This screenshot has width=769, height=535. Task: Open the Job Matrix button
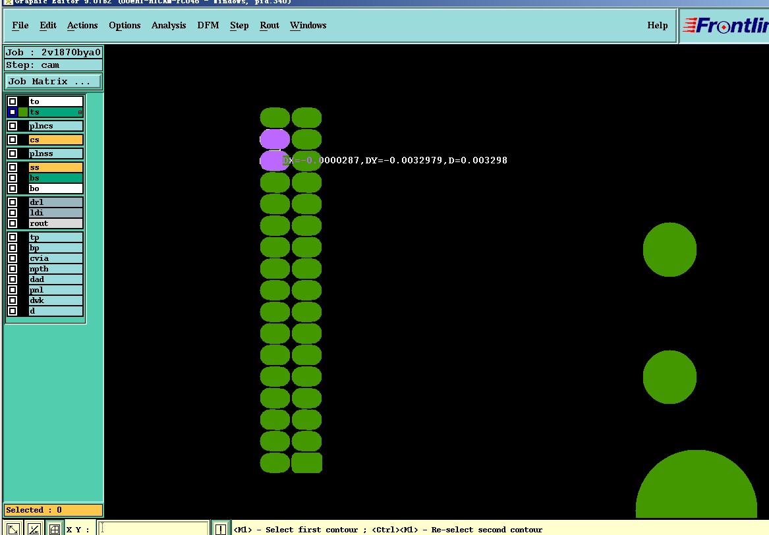(53, 82)
